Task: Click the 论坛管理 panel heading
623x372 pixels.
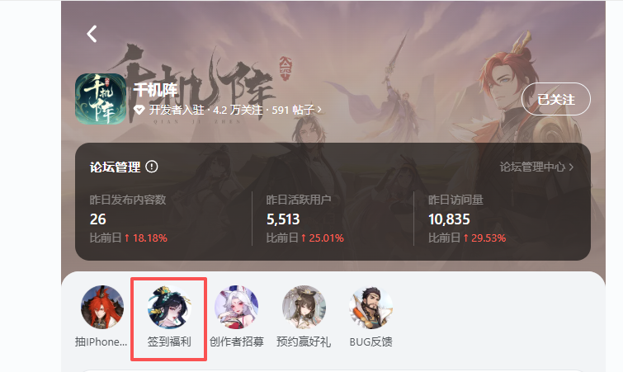Action: (x=116, y=167)
